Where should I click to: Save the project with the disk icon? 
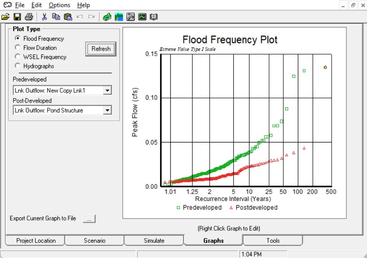point(17,17)
